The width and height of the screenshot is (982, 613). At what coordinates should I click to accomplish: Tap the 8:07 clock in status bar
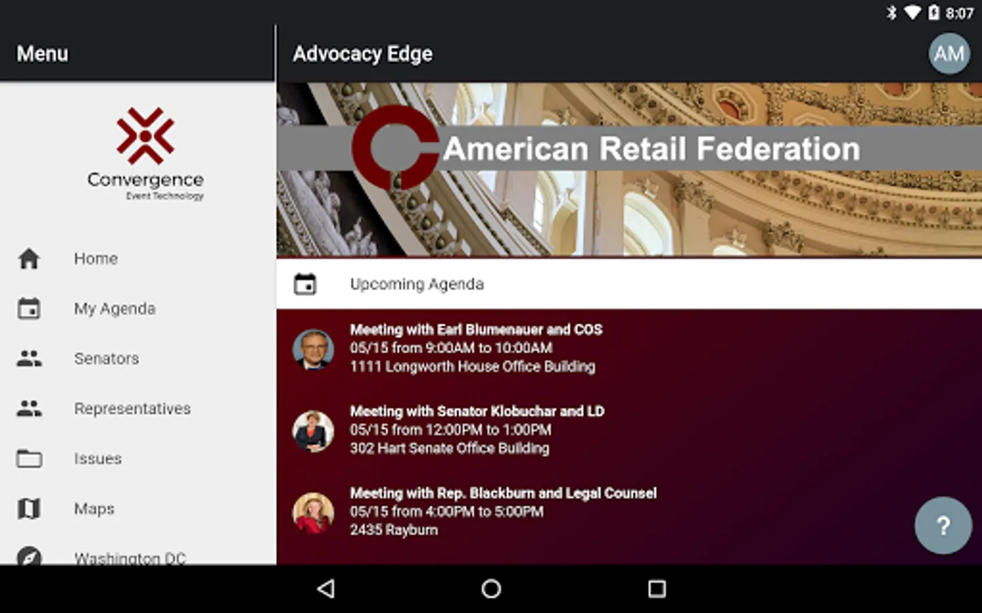959,13
